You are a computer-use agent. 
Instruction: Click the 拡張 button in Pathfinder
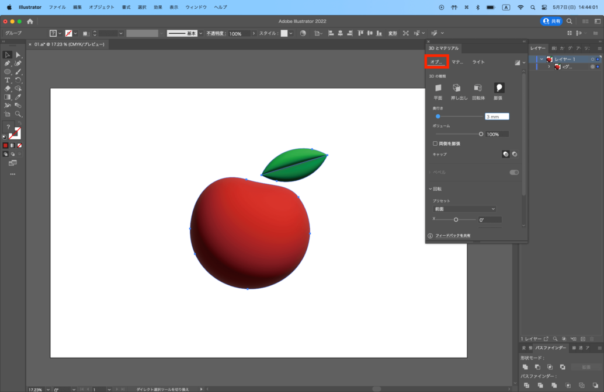586,367
